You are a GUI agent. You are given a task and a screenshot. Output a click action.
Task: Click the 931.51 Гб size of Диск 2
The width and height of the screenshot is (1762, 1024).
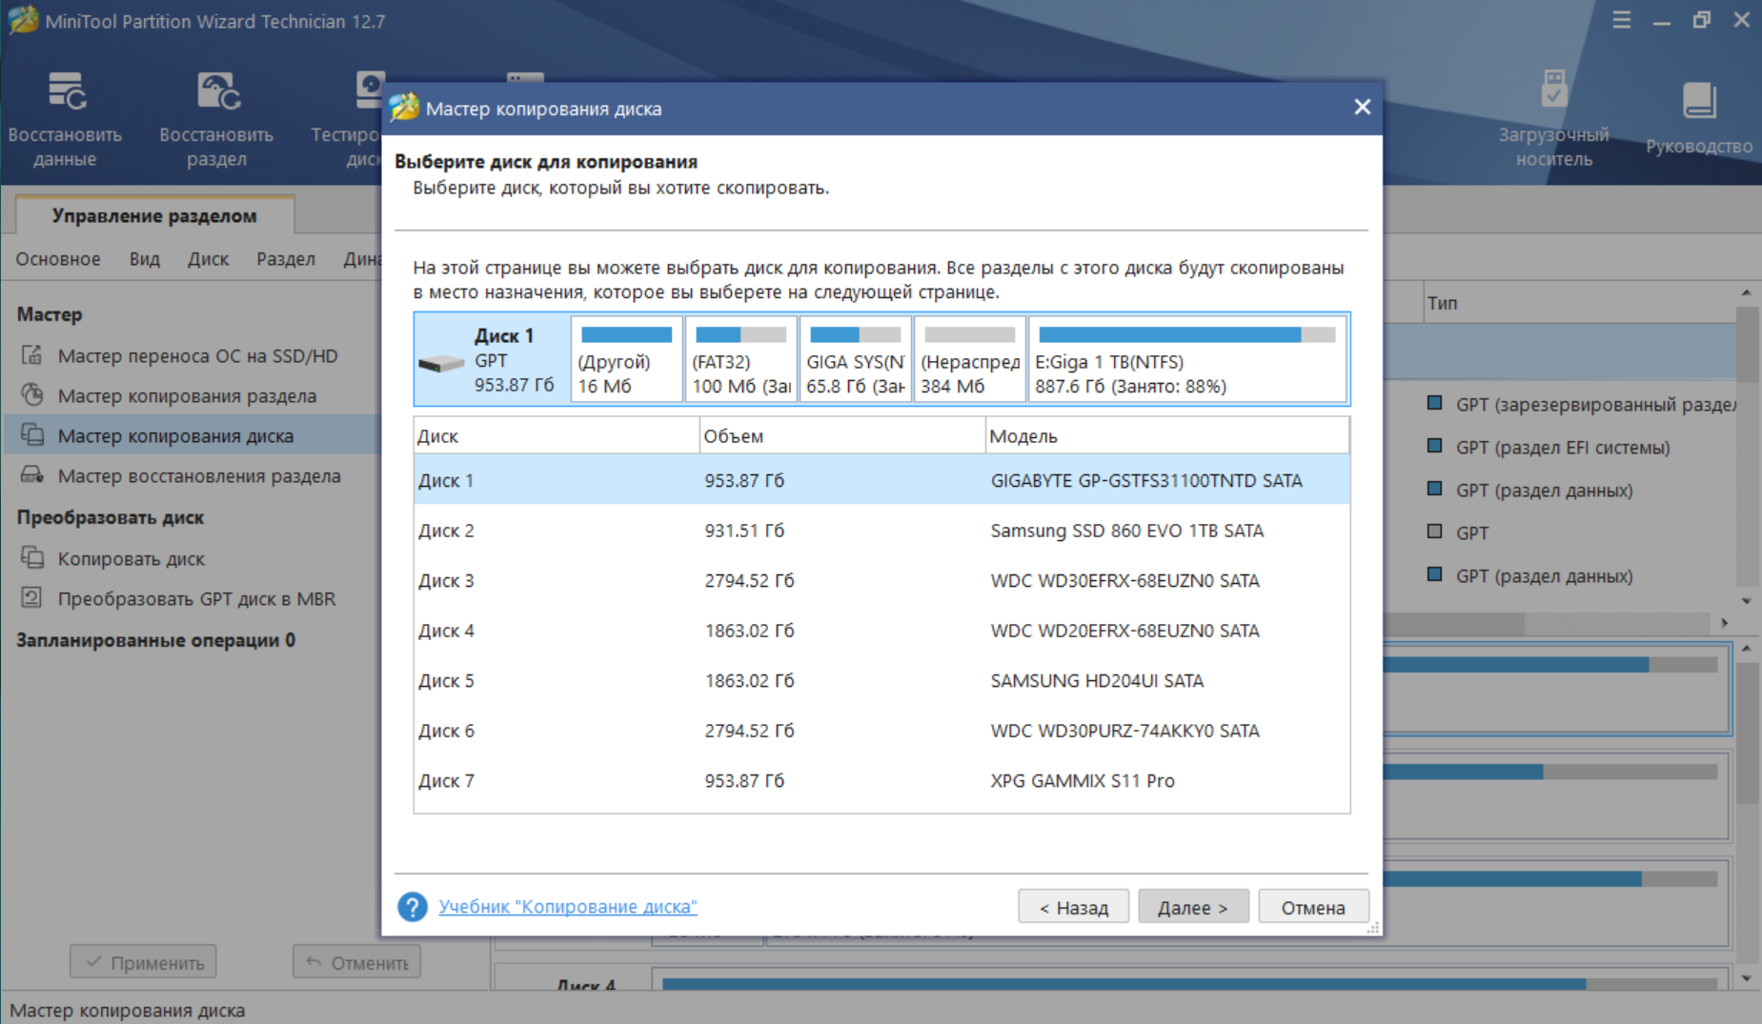pyautogui.click(x=744, y=531)
